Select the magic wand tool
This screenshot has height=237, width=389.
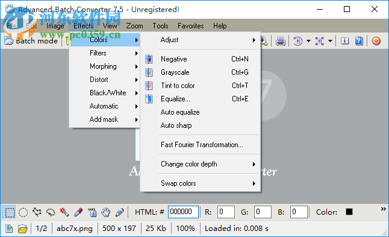click(64, 212)
